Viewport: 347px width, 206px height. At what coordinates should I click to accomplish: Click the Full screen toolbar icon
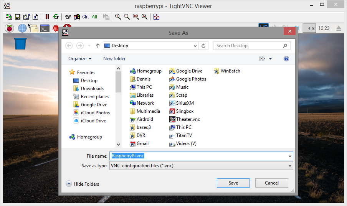tap(157, 17)
